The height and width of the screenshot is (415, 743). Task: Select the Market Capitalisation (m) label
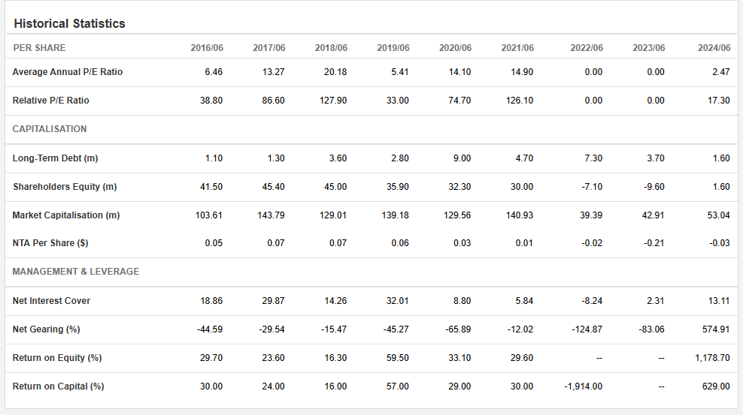pos(66,215)
